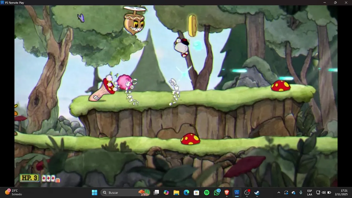Screen dimensions: 352x198
Task: Click the battery status icon
Action: coord(329,193)
